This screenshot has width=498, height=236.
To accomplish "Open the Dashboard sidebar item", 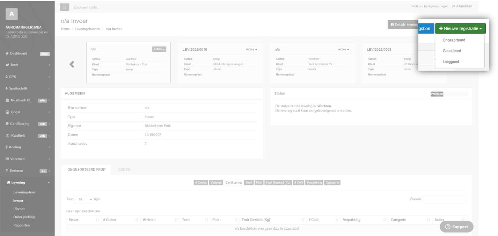I will (19, 53).
